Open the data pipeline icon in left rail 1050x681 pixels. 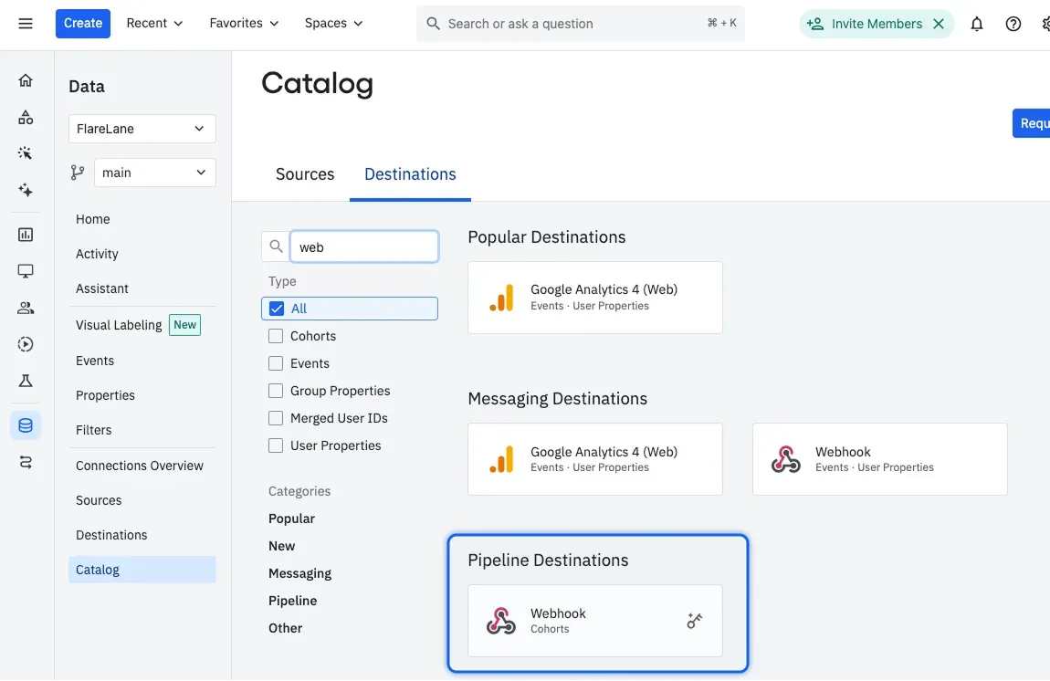[x=26, y=462]
